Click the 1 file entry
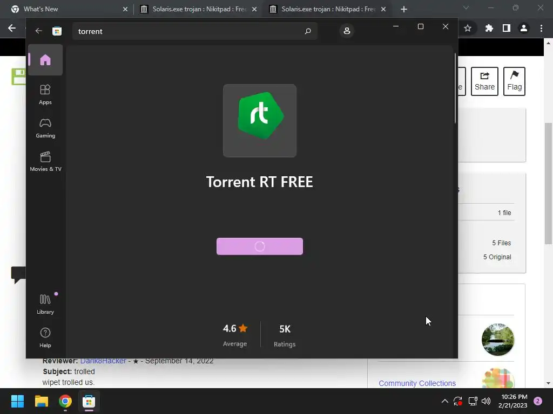The height and width of the screenshot is (414, 553). click(x=504, y=212)
